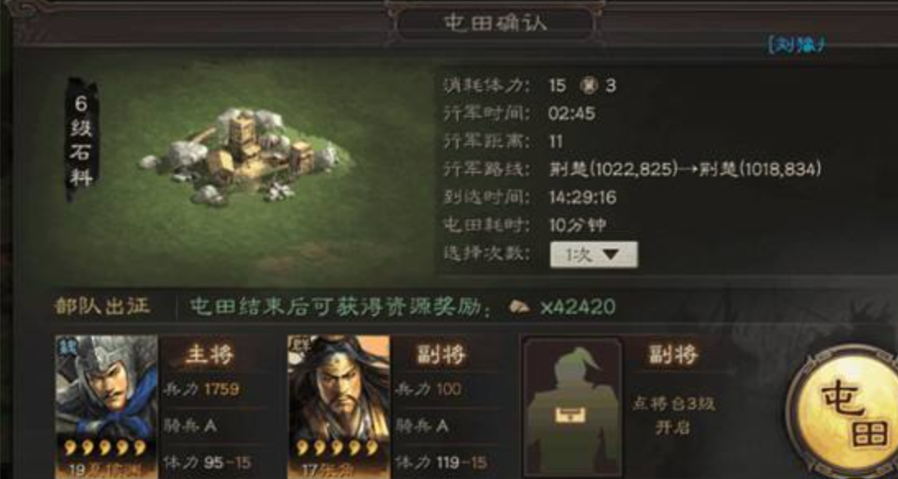This screenshot has width=898, height=479.
Task: Click the 点将台3级开启 unlock text
Action: tap(674, 415)
